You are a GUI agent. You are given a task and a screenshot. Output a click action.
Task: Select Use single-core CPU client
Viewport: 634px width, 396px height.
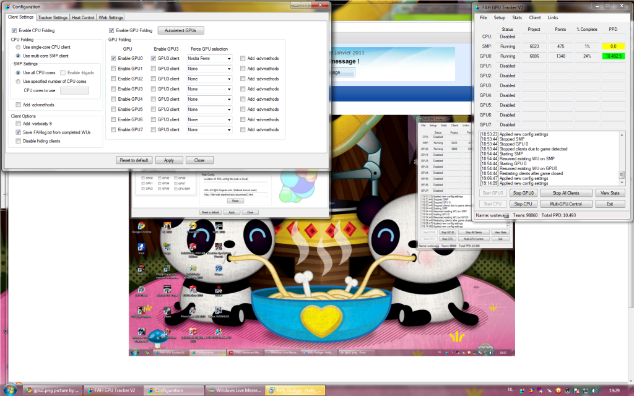[x=18, y=47]
